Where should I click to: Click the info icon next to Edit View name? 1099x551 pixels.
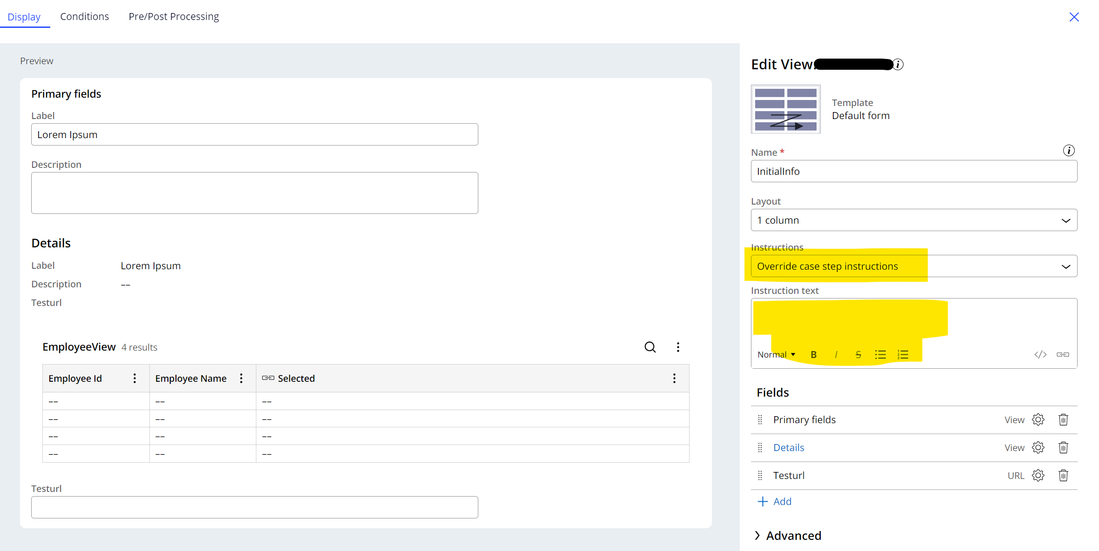(x=897, y=64)
